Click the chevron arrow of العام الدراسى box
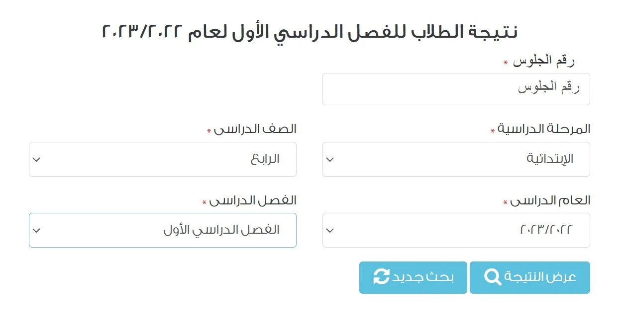621x324 pixels. [330, 231]
